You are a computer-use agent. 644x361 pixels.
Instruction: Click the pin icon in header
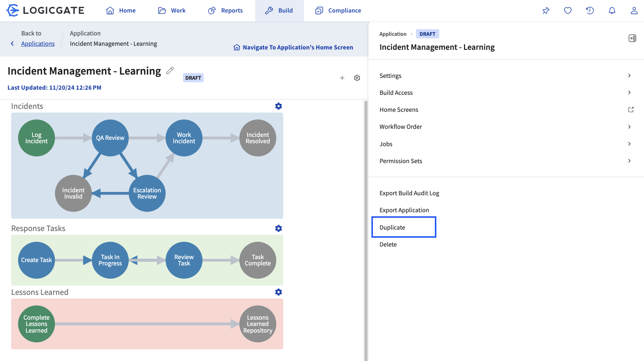tap(546, 11)
